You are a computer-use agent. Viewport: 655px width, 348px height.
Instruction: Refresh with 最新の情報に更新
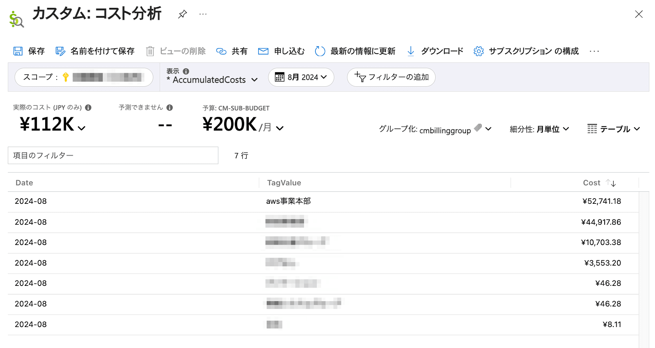(x=355, y=51)
